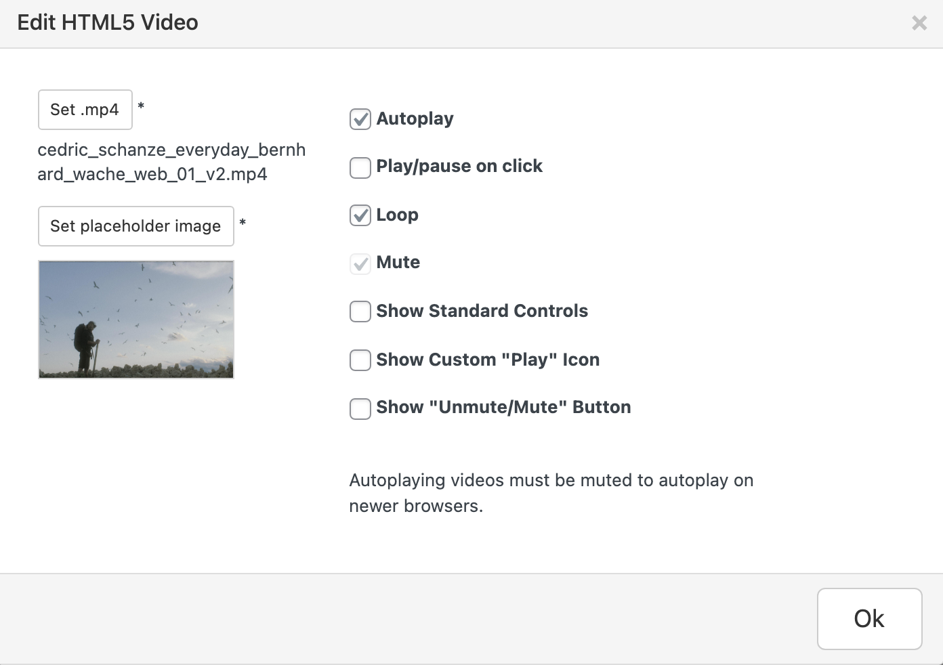Click the asterisk beside Set .mp4

point(141,106)
